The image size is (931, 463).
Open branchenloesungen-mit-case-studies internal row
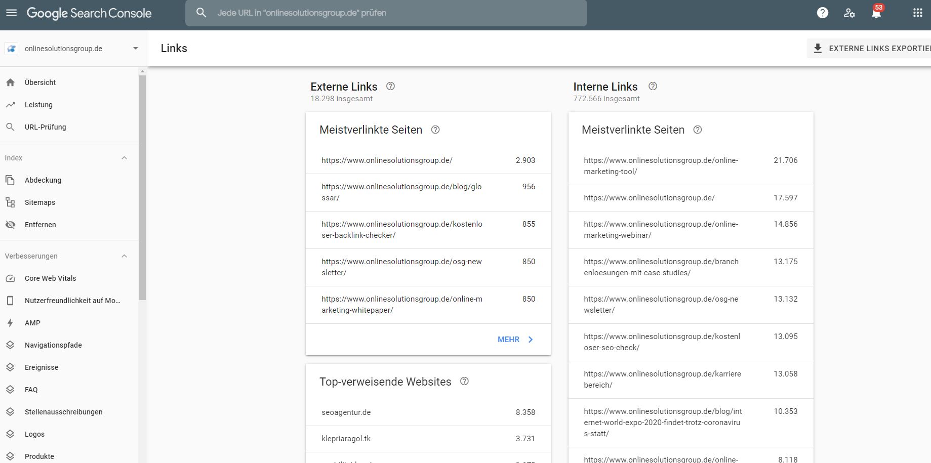691,267
